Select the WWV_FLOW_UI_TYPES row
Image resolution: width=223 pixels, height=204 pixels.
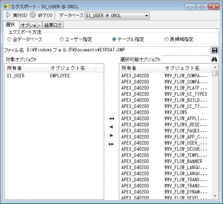166,94
